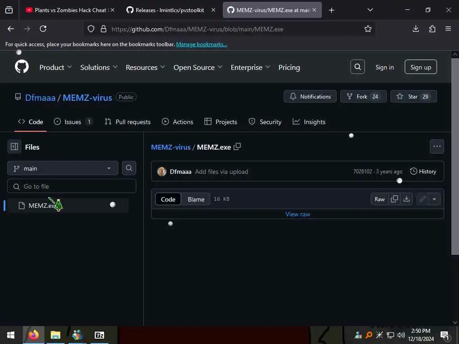Open the Security tab
Screen dimensions: 459x344
[265, 122]
